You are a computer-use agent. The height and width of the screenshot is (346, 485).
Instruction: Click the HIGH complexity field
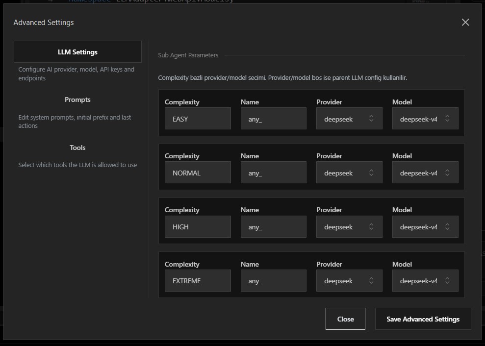[198, 226]
